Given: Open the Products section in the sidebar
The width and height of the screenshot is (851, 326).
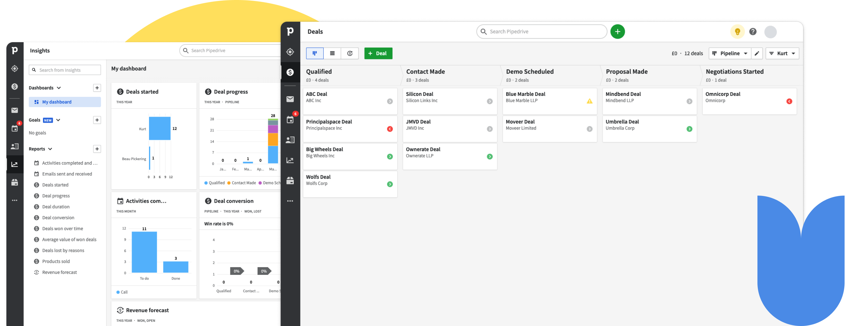Looking at the screenshot, I should tap(290, 181).
